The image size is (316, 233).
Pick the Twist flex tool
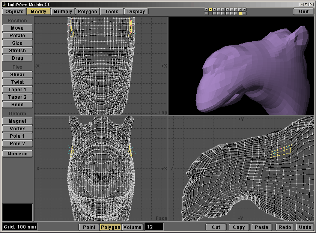coord(17,82)
